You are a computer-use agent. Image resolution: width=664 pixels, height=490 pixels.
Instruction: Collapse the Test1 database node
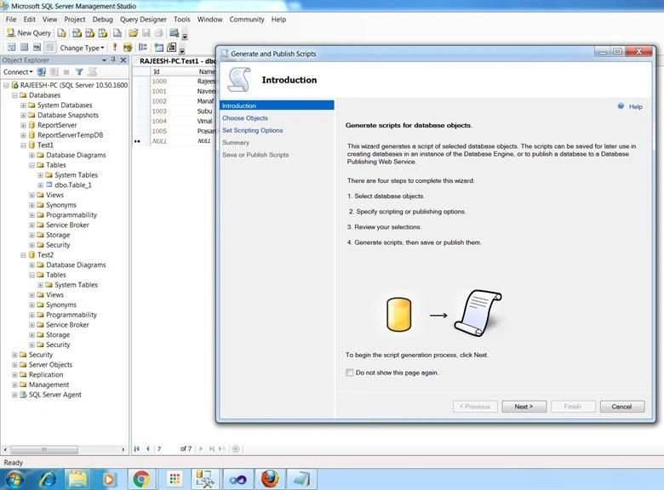pos(23,145)
